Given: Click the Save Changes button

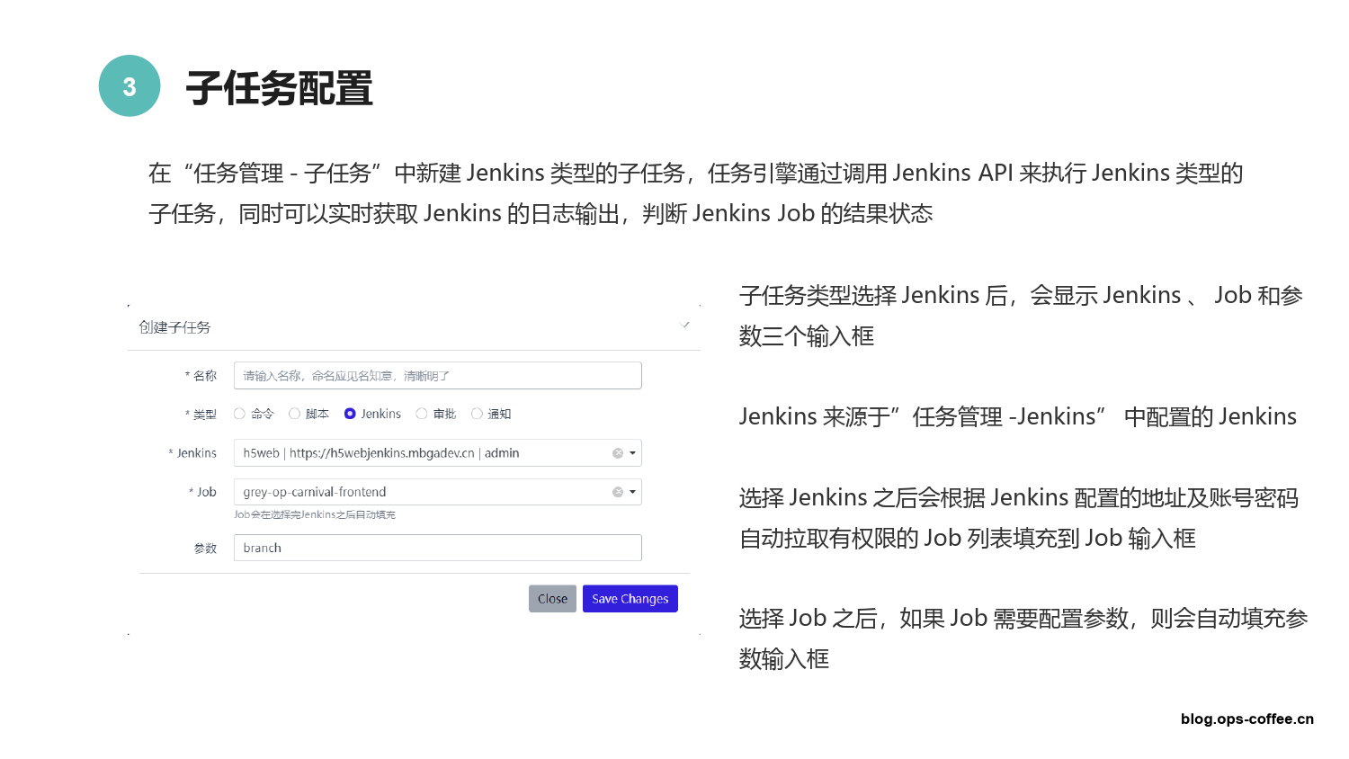Looking at the screenshot, I should point(630,599).
